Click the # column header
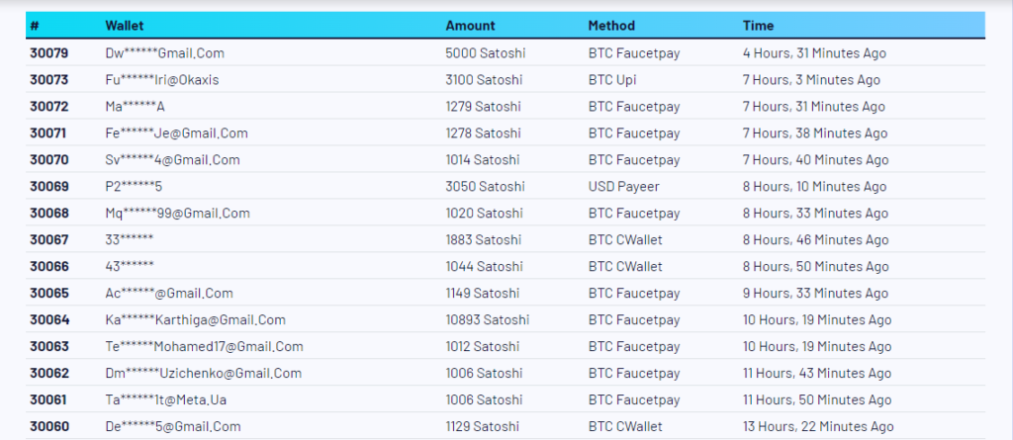This screenshot has height=440, width=1013. (35, 26)
